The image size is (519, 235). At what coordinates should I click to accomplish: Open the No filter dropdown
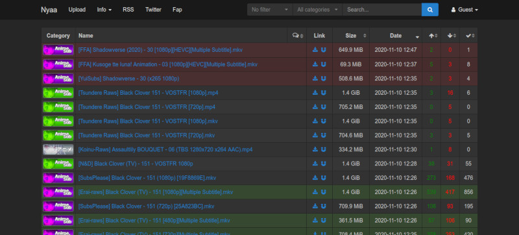point(270,10)
